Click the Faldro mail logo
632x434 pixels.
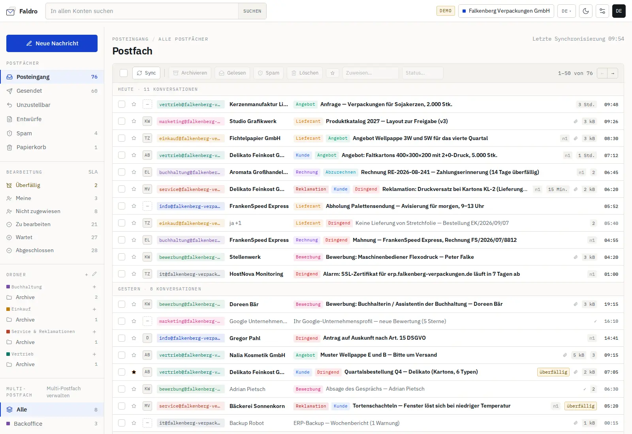(x=11, y=11)
